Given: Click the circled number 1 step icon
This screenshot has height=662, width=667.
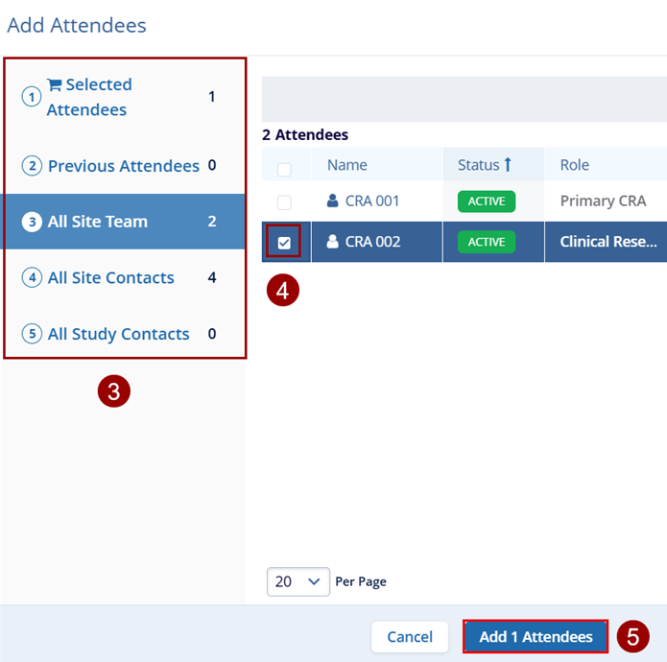Looking at the screenshot, I should click(x=33, y=97).
